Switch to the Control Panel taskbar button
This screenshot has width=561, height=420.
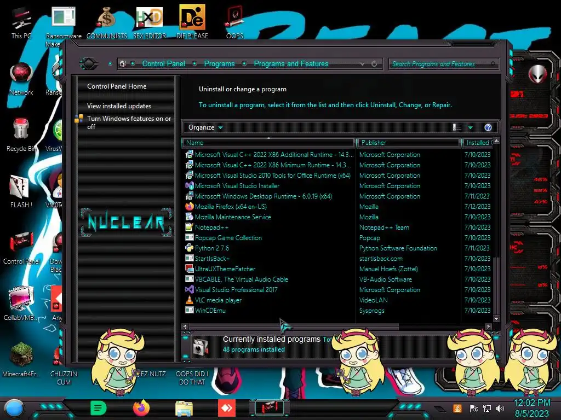pyautogui.click(x=270, y=408)
